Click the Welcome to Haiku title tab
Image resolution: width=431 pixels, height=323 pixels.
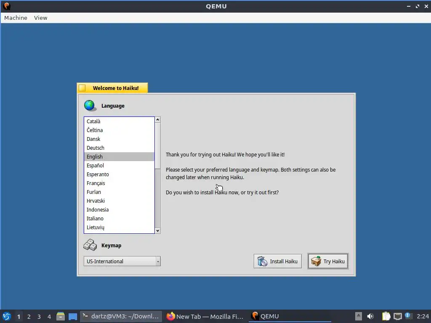pos(115,88)
